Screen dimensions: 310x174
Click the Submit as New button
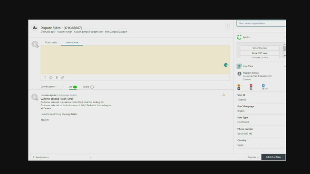coord(273,157)
